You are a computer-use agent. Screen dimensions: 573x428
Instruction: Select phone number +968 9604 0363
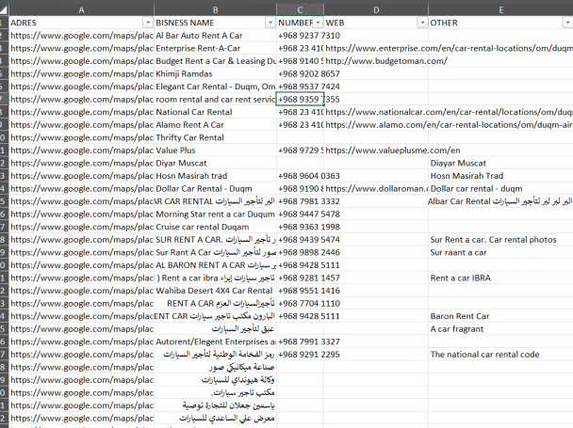tap(300, 176)
